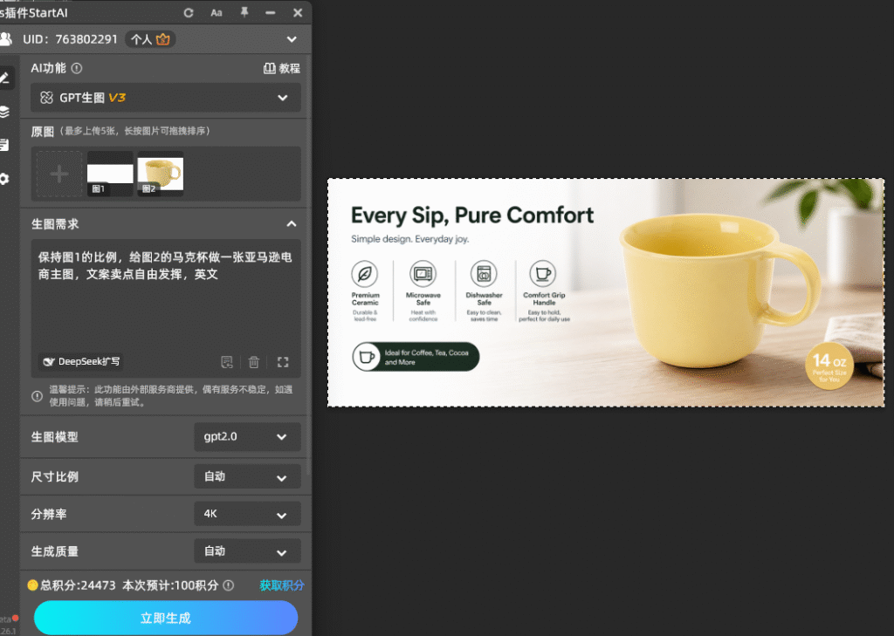Click the crown membership badge

[163, 39]
